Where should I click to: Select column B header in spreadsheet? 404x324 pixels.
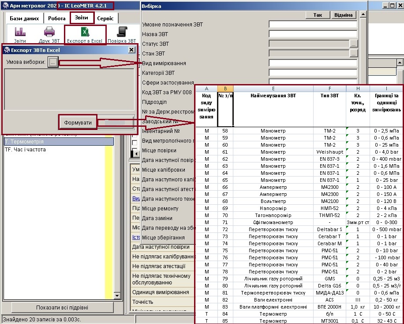point(225,88)
